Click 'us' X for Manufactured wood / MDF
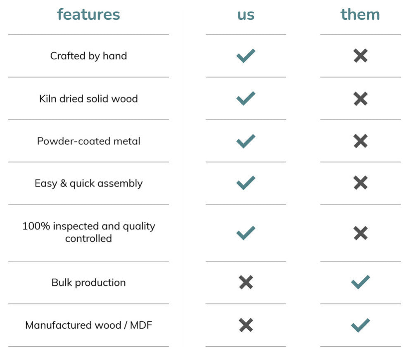The image size is (409, 355). (x=246, y=325)
